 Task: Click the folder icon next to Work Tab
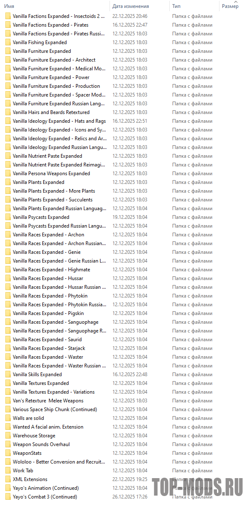[x=8, y=471]
